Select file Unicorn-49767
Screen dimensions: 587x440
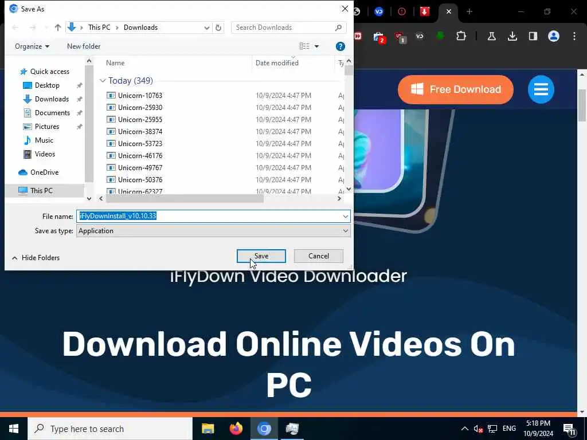tap(140, 168)
